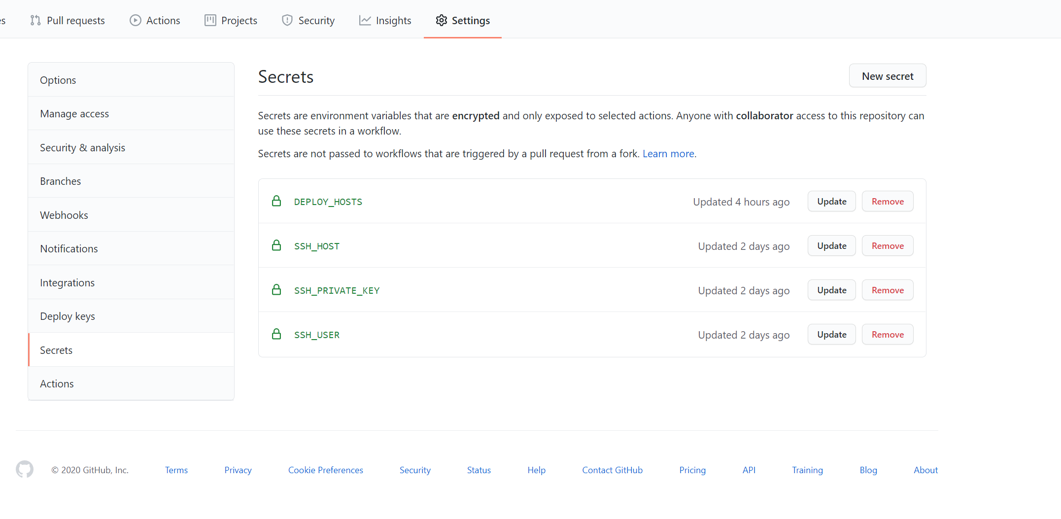
Task: Click the Secrets page heading
Action: pyautogui.click(x=286, y=76)
